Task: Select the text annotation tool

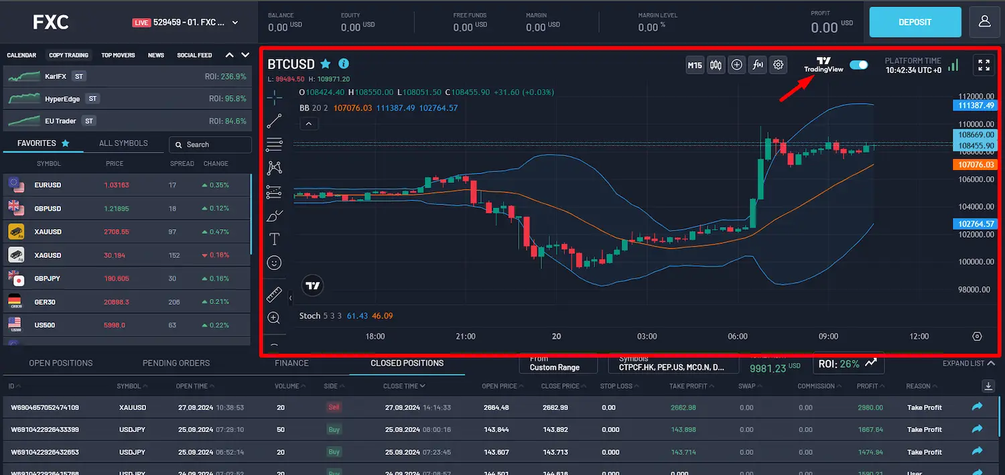Action: tap(274, 239)
